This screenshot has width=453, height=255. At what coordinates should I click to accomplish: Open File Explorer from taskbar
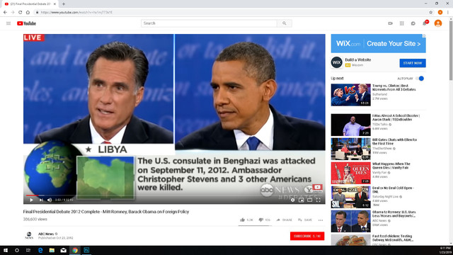52,250
